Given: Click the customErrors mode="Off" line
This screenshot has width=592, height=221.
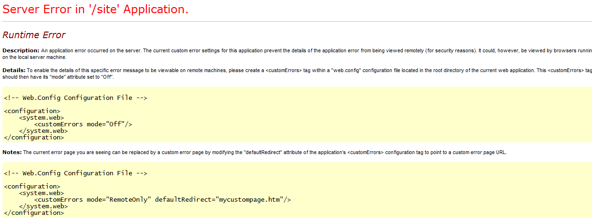Looking at the screenshot, I should 83,124.
